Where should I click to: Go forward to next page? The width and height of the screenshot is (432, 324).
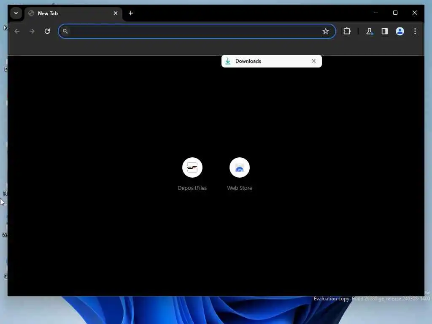click(32, 31)
